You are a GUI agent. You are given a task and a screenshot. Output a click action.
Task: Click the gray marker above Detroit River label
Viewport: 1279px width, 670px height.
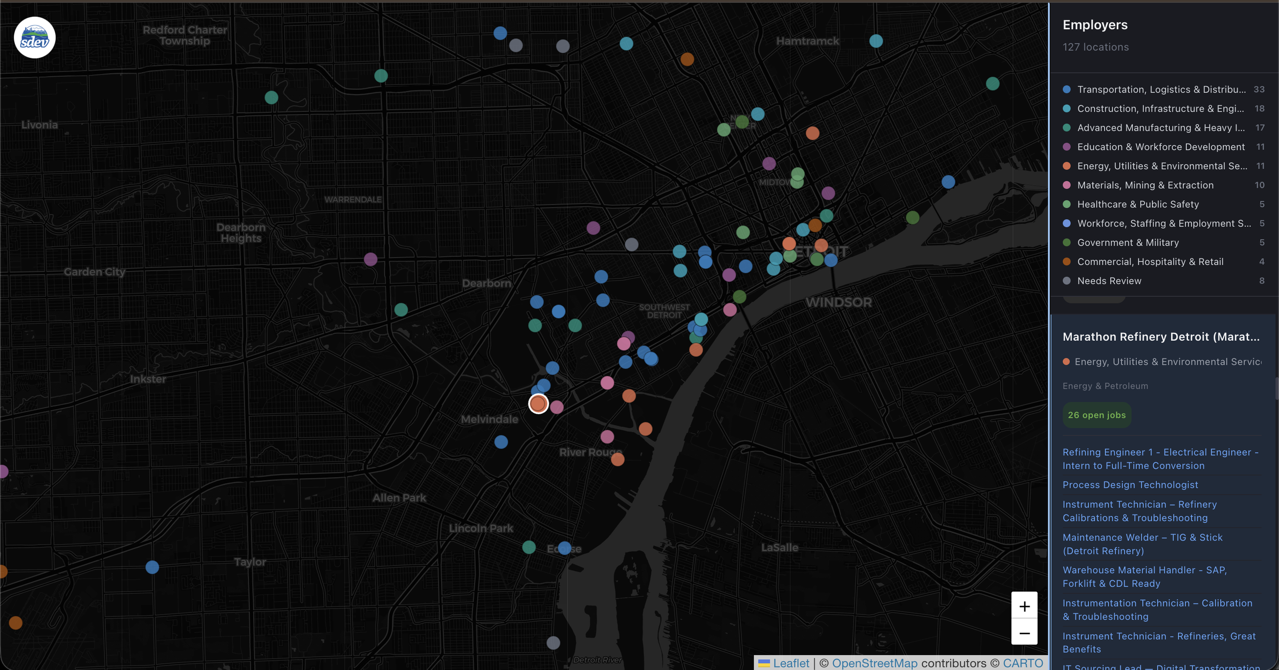[553, 643]
